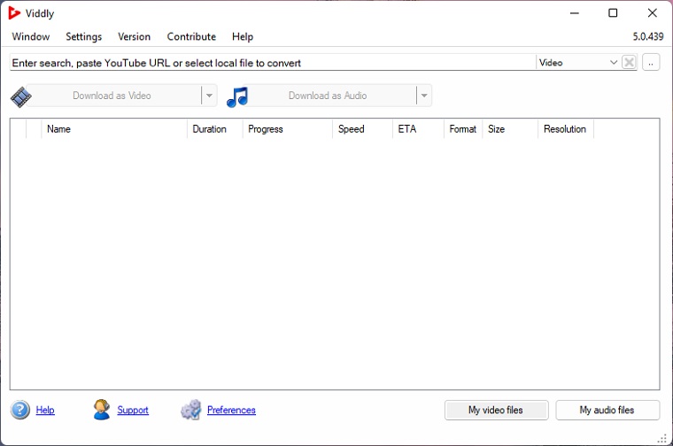Click the blue question mark Help icon
The width and height of the screenshot is (673, 446).
(20, 410)
